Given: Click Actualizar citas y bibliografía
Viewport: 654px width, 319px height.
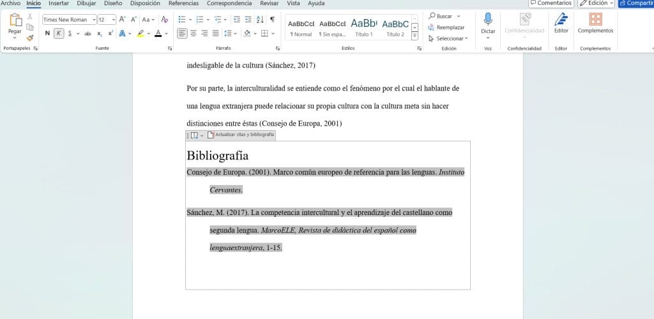Looking at the screenshot, I should click(x=241, y=135).
